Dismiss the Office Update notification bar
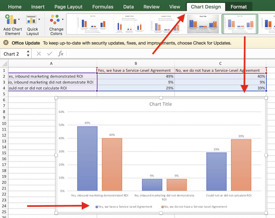 [x=6, y=43]
